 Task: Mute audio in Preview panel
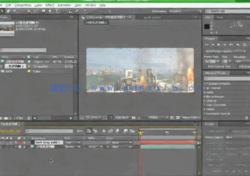pyautogui.click(x=238, y=45)
